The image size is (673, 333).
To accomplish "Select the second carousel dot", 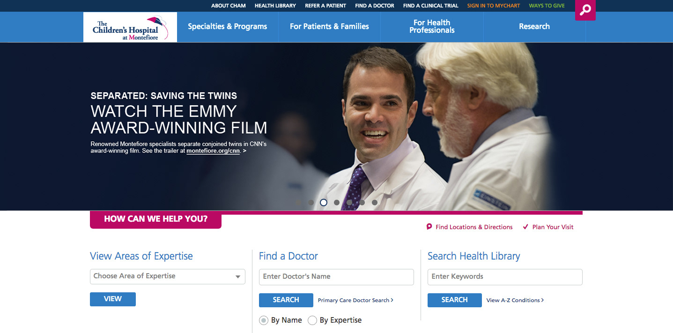I will [x=311, y=203].
